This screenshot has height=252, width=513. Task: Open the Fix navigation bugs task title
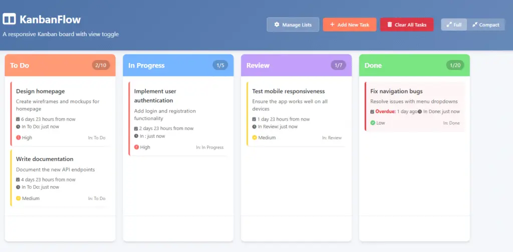click(396, 91)
